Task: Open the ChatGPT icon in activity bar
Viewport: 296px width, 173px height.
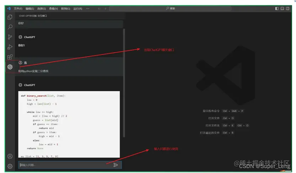Action: [10, 67]
